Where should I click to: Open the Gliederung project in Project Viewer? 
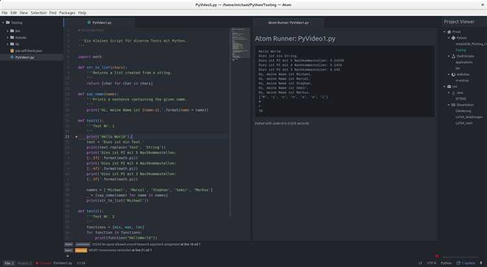pos(463,111)
